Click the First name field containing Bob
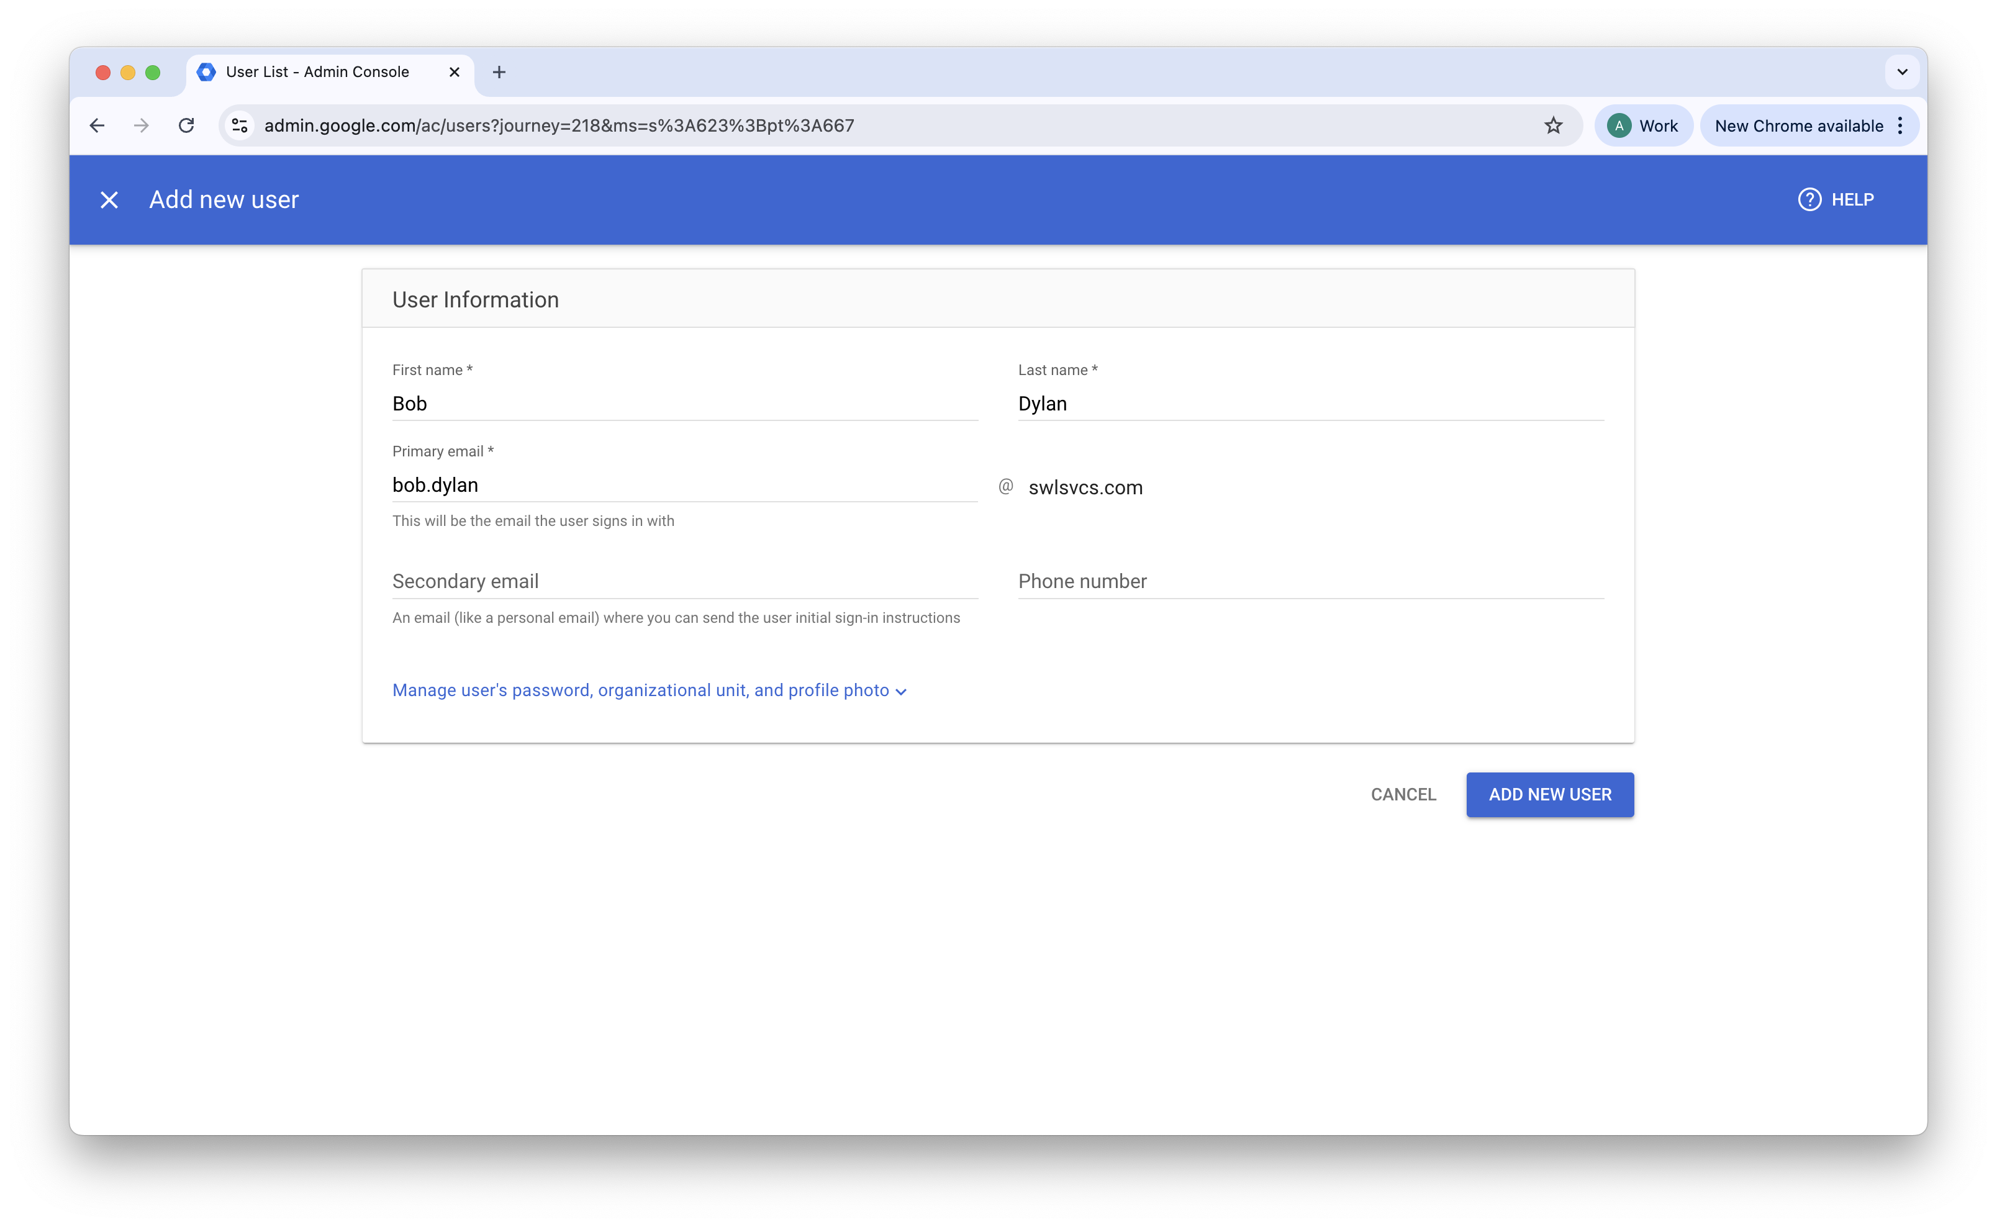 click(x=684, y=404)
